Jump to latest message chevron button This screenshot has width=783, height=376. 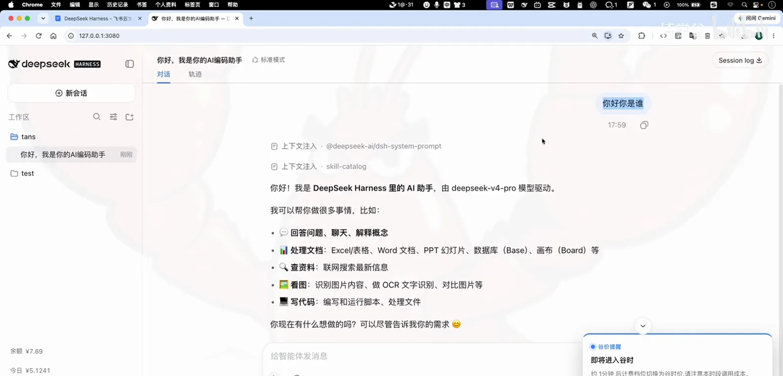pos(643,326)
